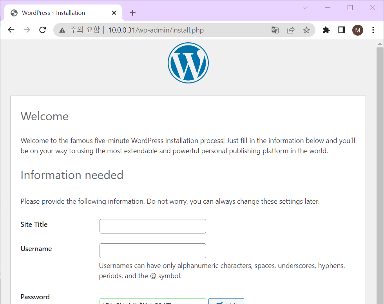
Task: Open the Extensions puzzle icon
Action: 326,30
